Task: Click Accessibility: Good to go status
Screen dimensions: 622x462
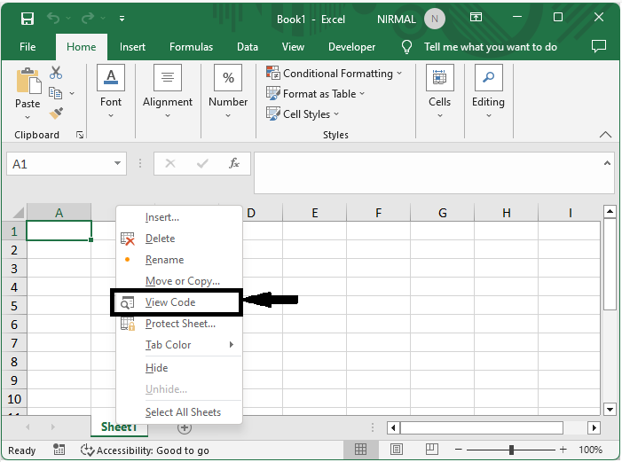Action: [x=145, y=450]
